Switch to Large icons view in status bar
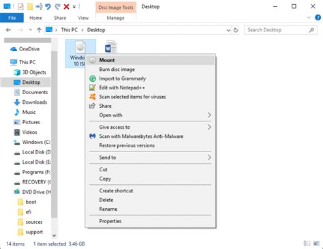 [x=316, y=244]
